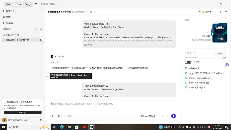
Task: Click the 在 中打开 open-in-folder button
Action: tap(205, 12)
